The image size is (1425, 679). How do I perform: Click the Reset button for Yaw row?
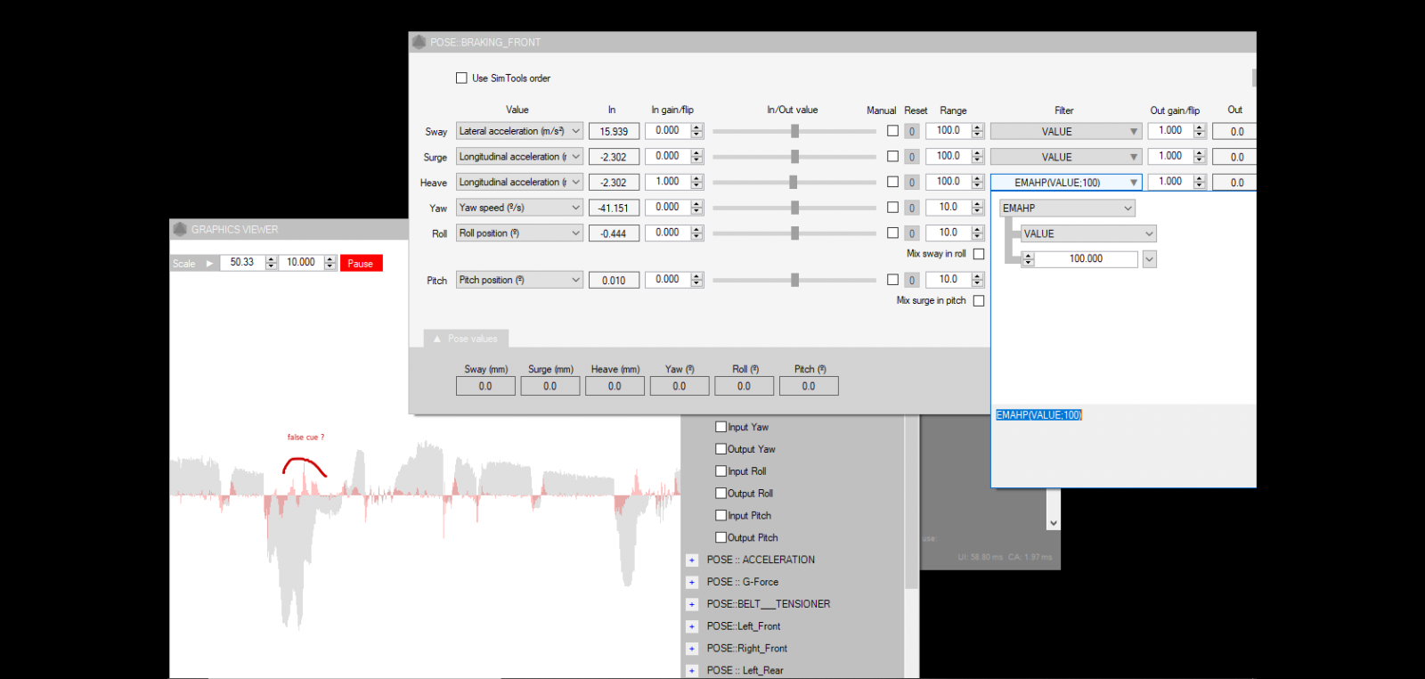coord(911,209)
